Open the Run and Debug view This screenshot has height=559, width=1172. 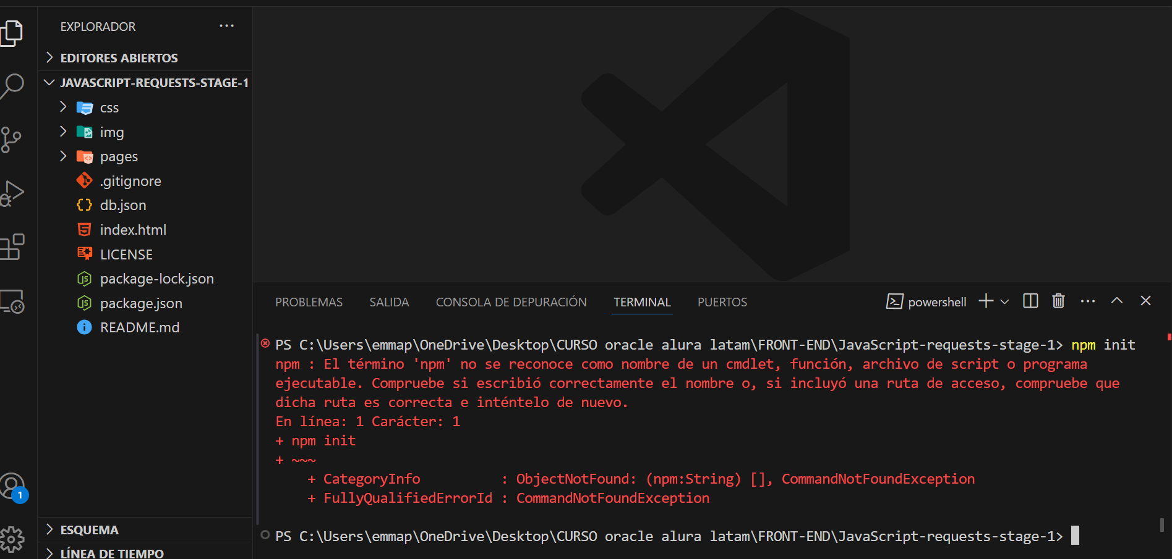coord(12,193)
